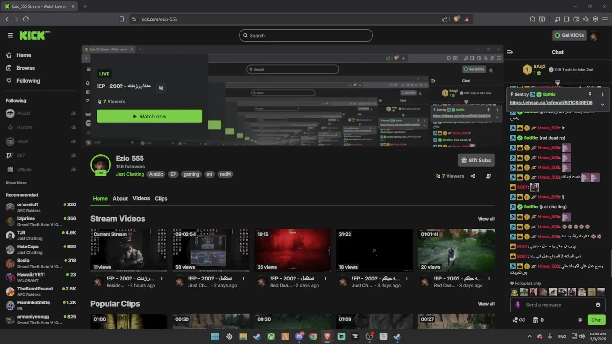The width and height of the screenshot is (612, 344).
Task: Open the 01:01:41 stream video thumbnail
Action: pyautogui.click(x=456, y=250)
